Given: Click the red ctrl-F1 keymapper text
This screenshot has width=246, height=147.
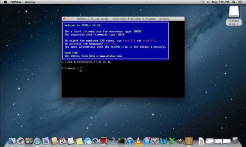Looking at the screenshot, I should pyautogui.click(x=110, y=44).
